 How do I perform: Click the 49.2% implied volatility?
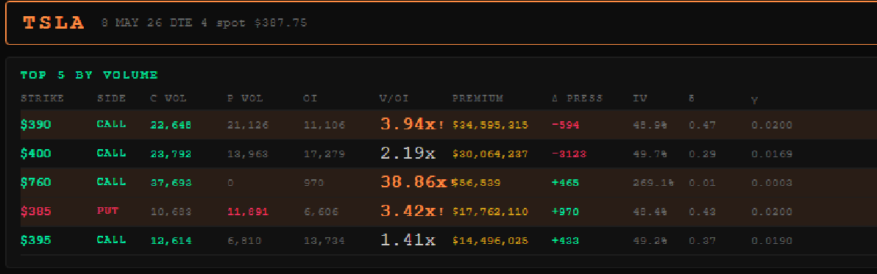tap(650, 241)
